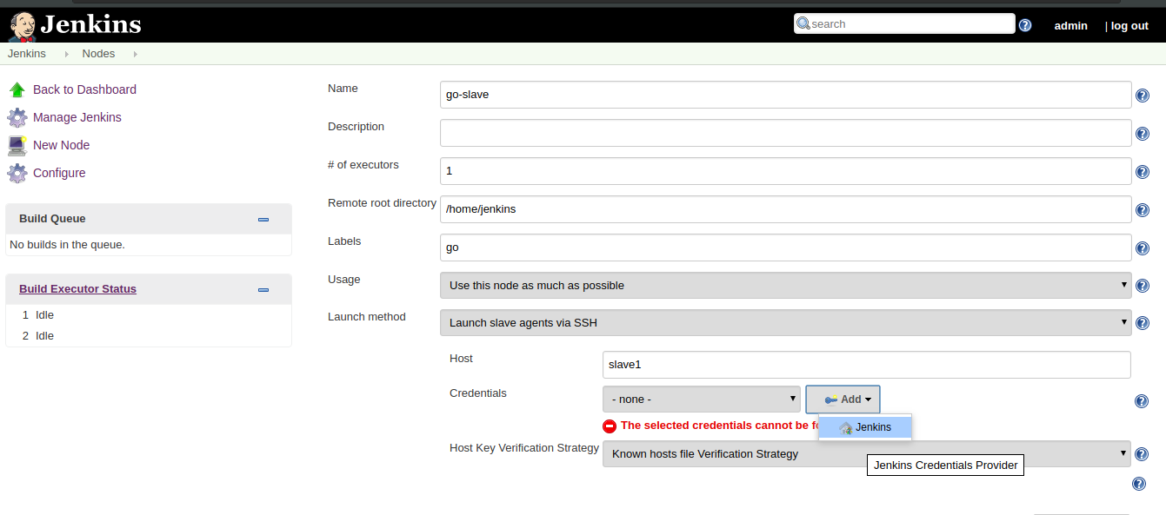
Task: Click the Labels field containing go
Action: 786,248
